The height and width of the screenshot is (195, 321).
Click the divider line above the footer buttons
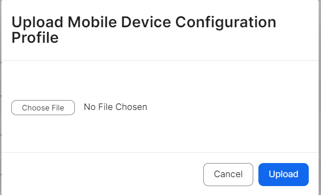pyautogui.click(x=160, y=152)
